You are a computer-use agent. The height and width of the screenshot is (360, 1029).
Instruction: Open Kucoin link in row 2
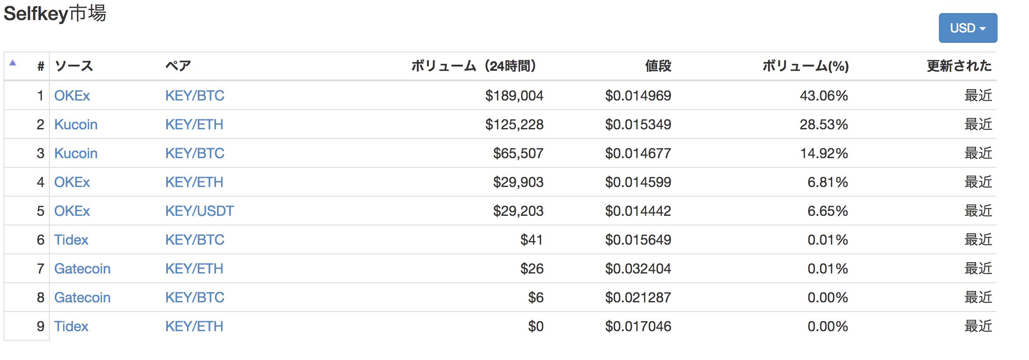coord(76,124)
